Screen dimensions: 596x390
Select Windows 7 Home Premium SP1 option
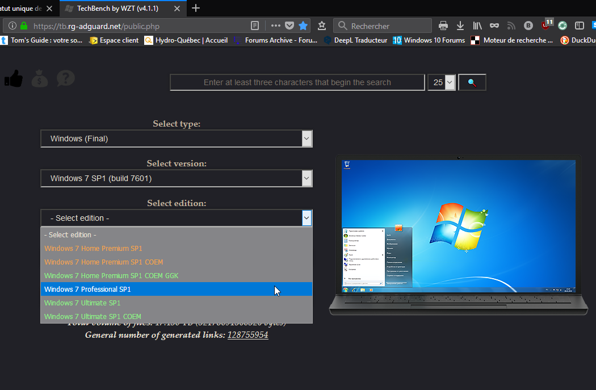[x=177, y=249]
